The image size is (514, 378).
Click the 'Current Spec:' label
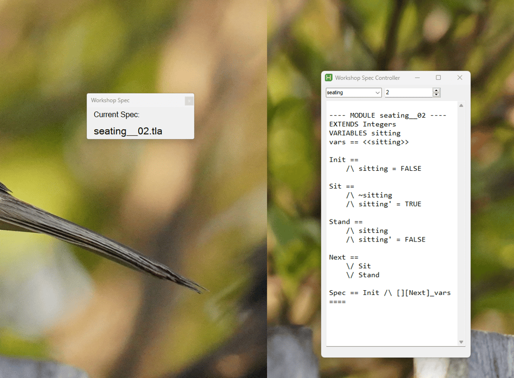click(116, 115)
